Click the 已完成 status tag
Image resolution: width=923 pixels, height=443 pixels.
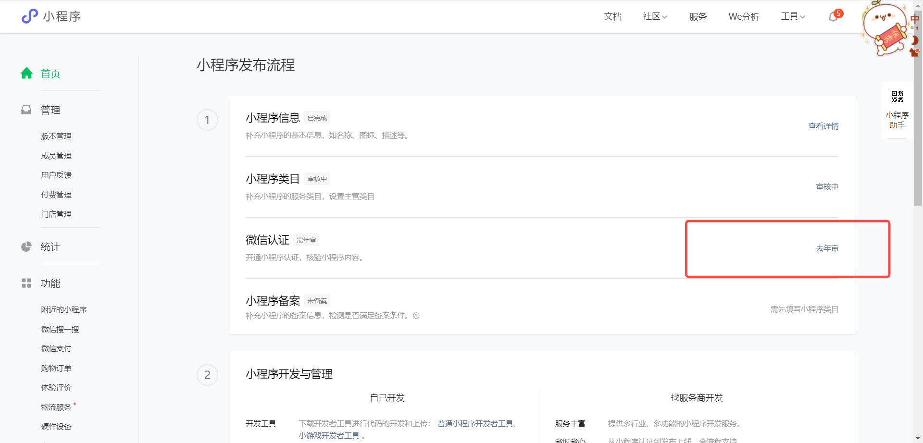coord(317,118)
